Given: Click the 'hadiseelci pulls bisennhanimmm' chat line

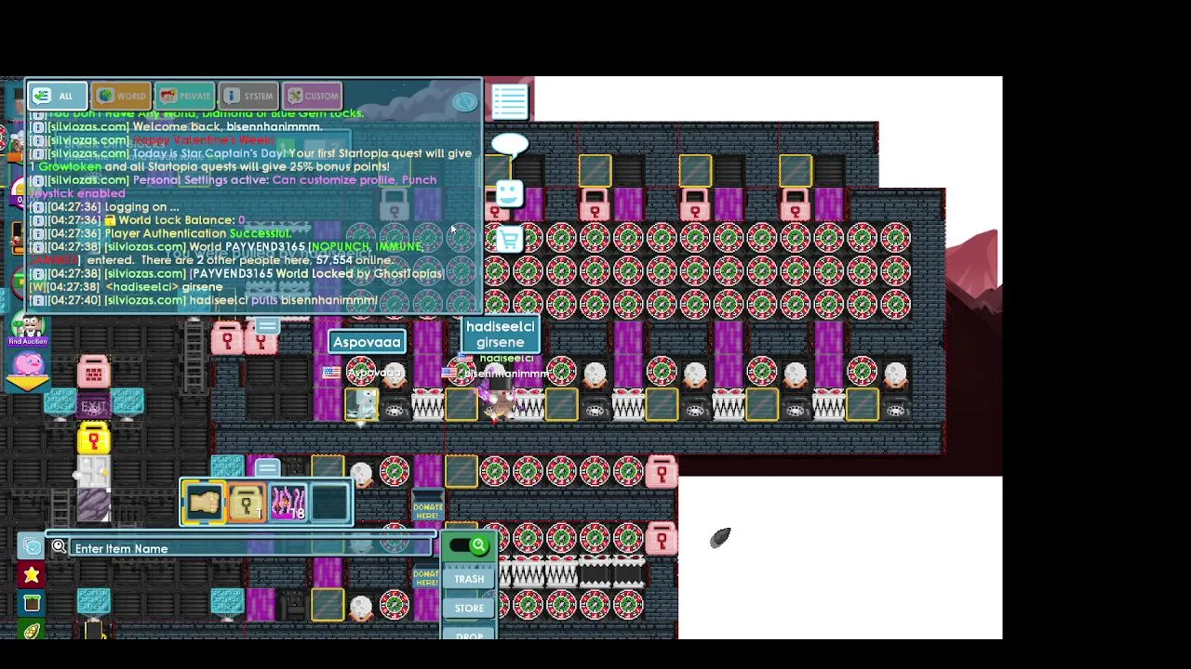Looking at the screenshot, I should [x=205, y=300].
